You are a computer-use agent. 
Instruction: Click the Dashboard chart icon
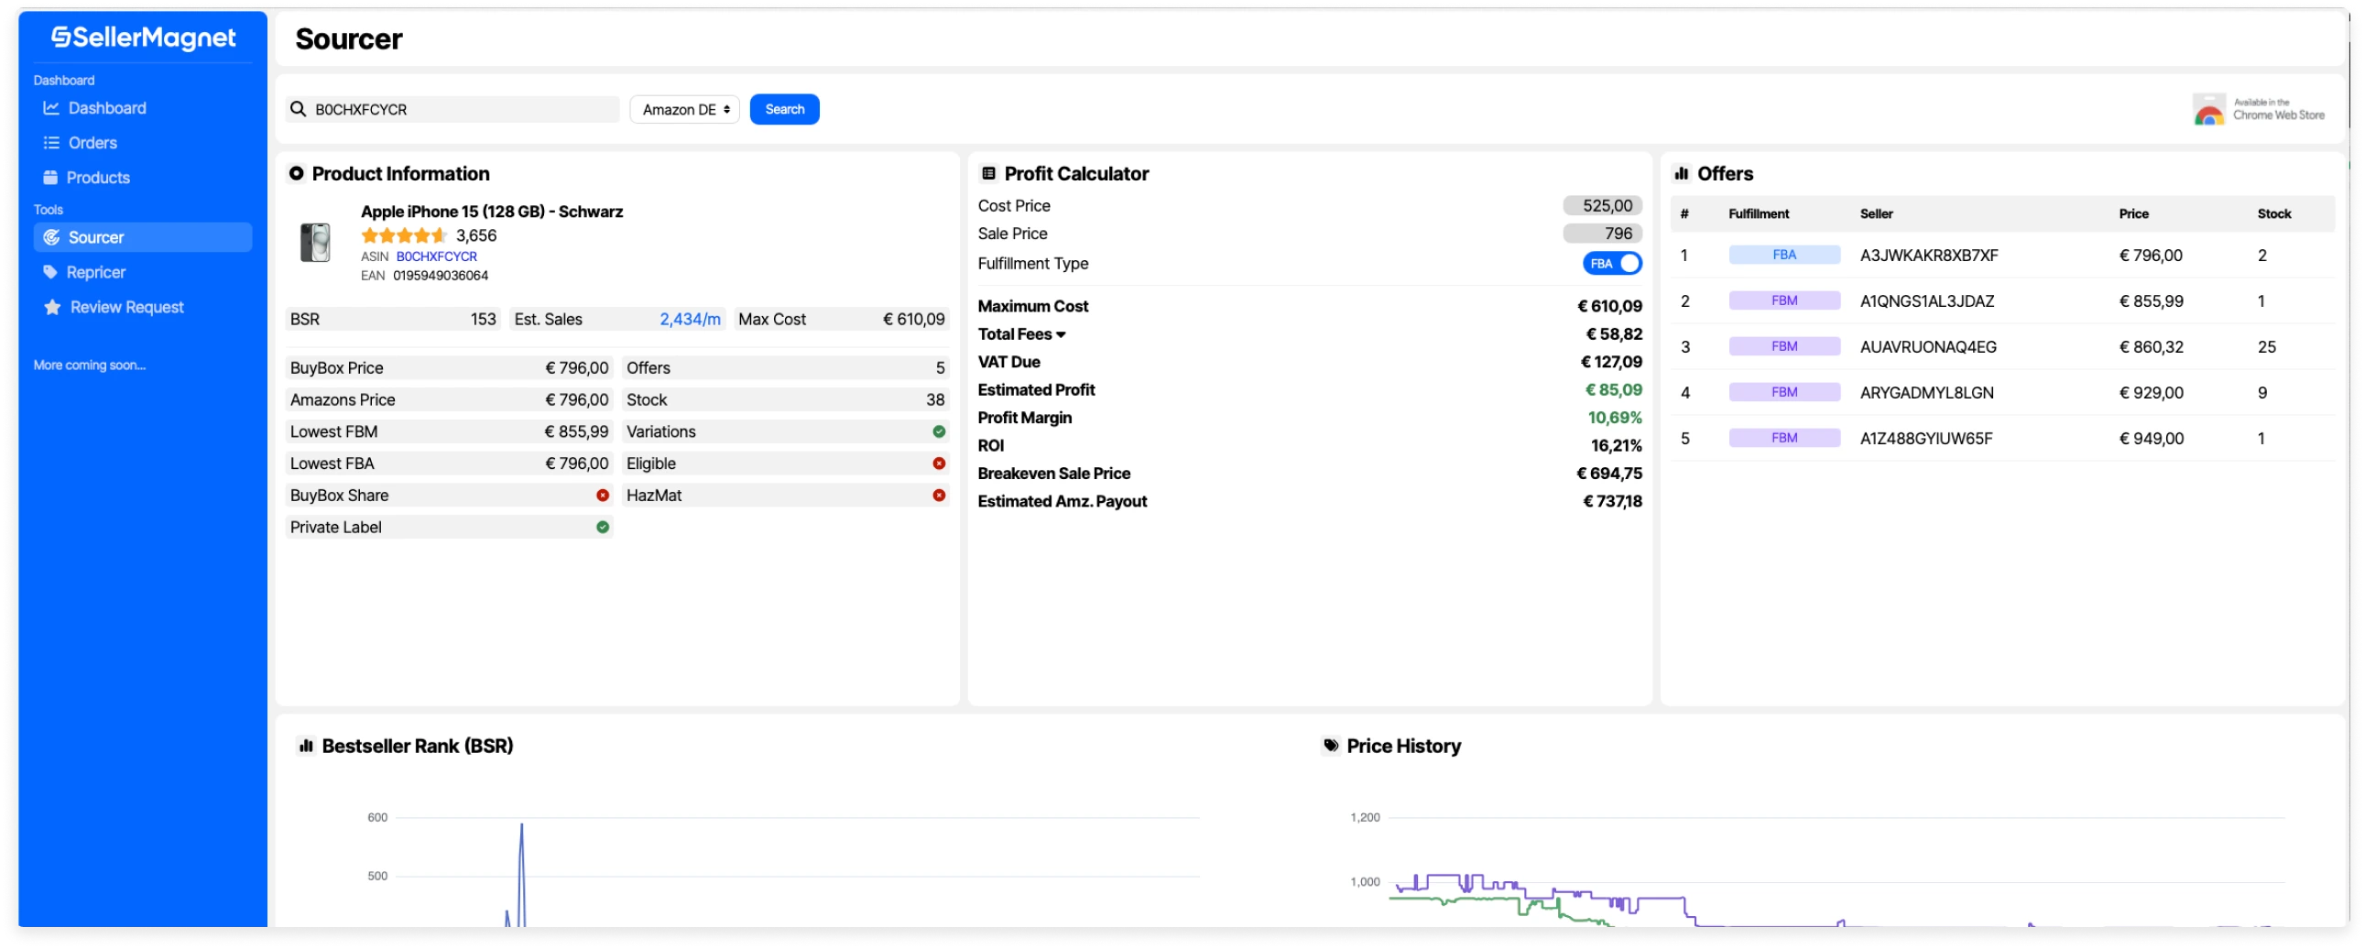point(51,108)
